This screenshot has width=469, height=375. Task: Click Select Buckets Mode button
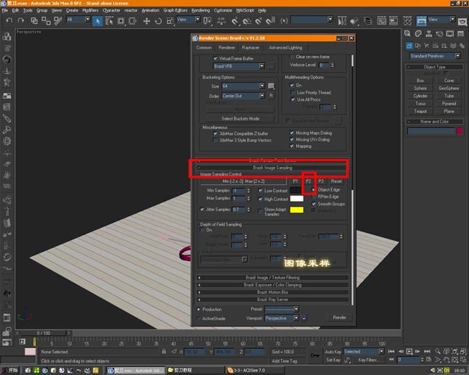point(240,119)
